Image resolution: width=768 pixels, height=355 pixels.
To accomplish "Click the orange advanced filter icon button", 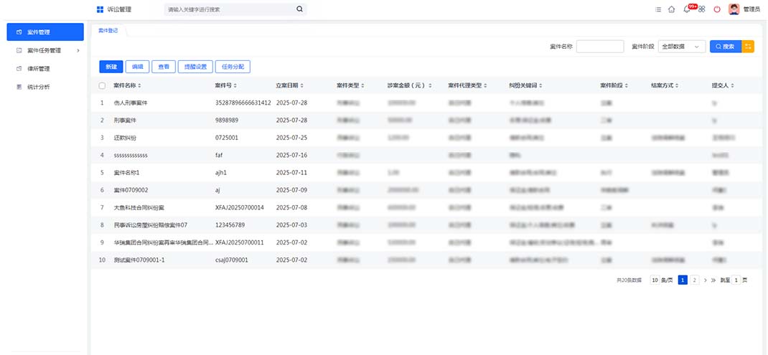I will [x=748, y=47].
